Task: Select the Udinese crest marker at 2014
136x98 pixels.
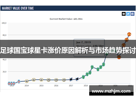Action: [27, 81]
